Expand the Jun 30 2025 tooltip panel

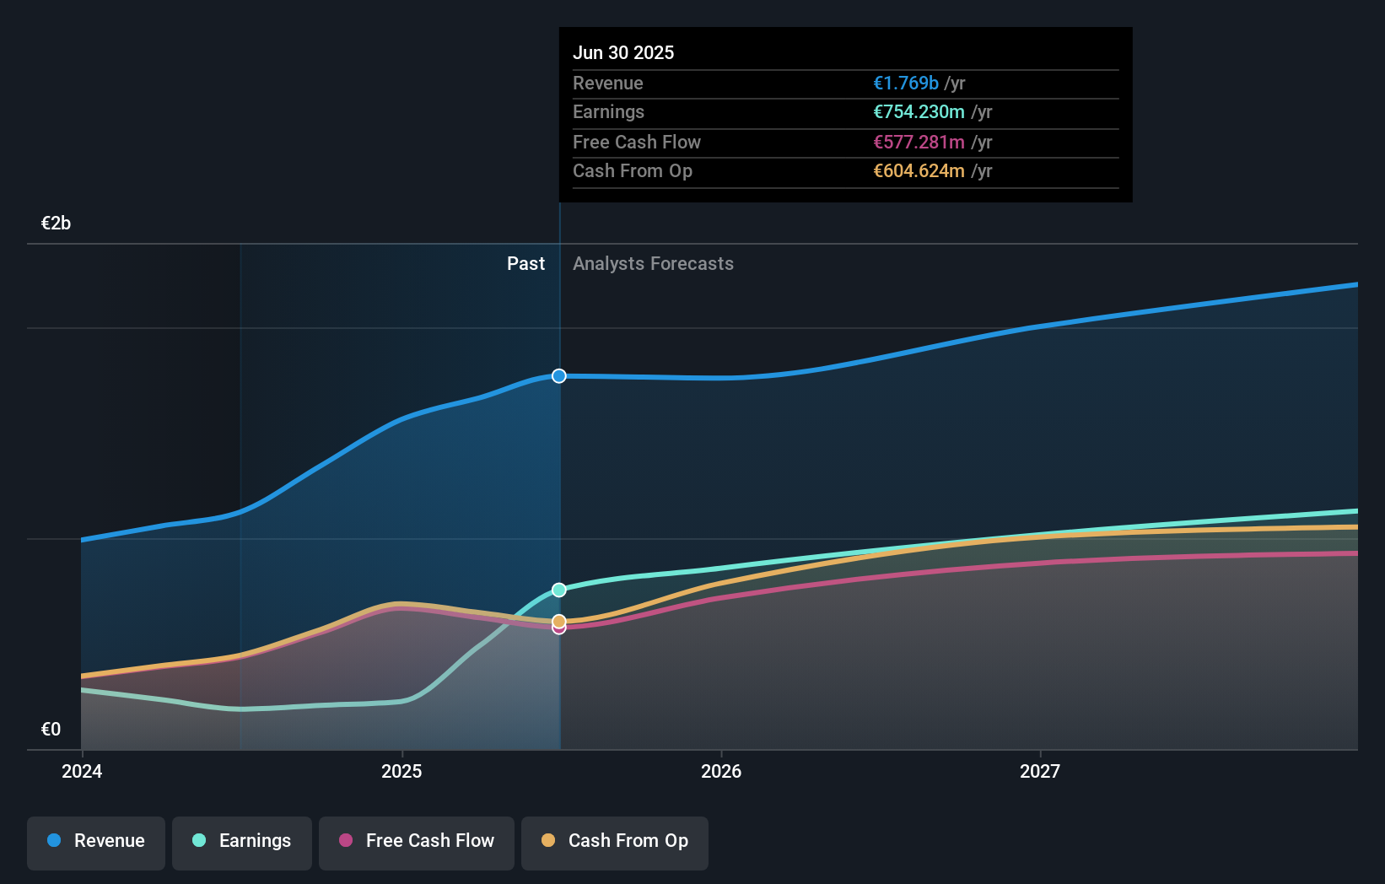coord(845,116)
